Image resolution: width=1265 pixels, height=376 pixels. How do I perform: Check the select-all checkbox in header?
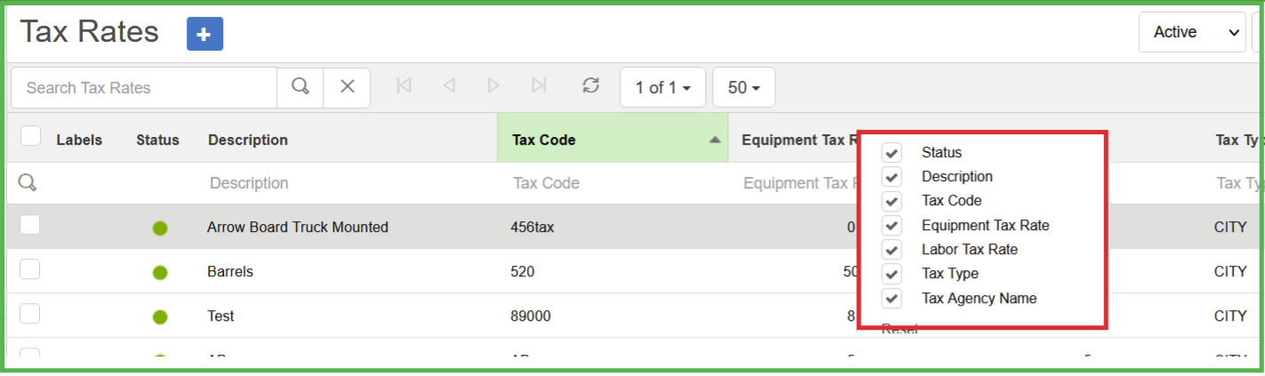(31, 136)
